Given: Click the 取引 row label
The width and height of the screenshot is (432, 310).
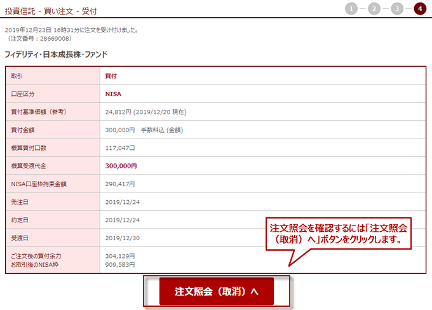Looking at the screenshot, I should [x=17, y=76].
